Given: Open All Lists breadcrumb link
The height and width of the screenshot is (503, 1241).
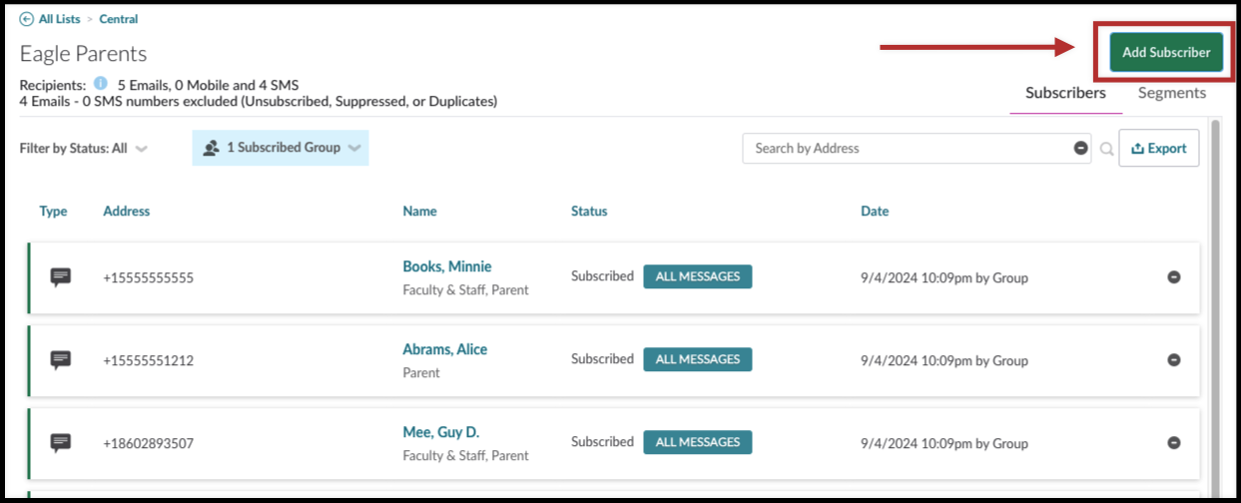Looking at the screenshot, I should 60,19.
